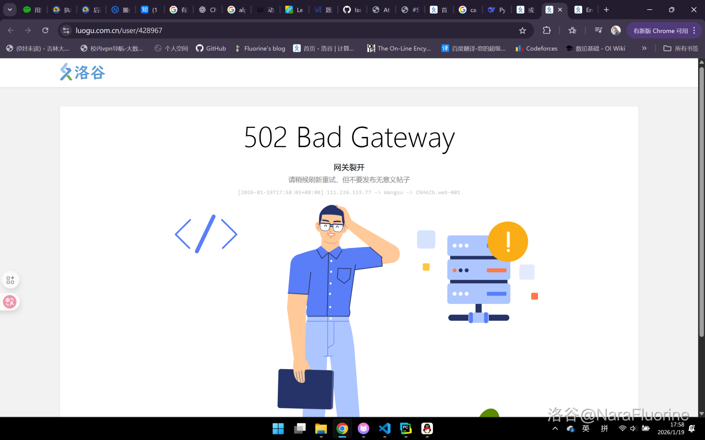The image size is (705, 440).
Task: Open a new browser tab
Action: [606, 10]
